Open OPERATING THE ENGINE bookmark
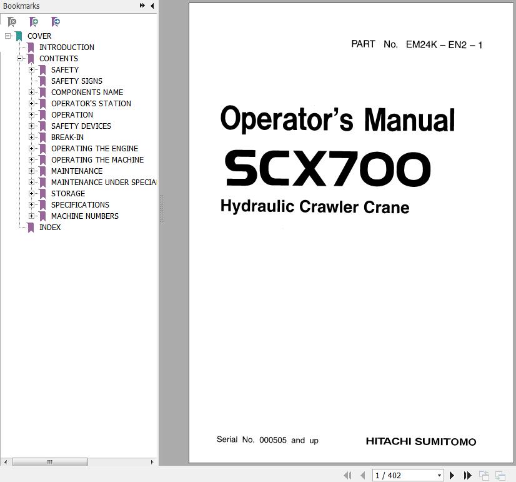Screen dimensions: 516x482 (95, 149)
